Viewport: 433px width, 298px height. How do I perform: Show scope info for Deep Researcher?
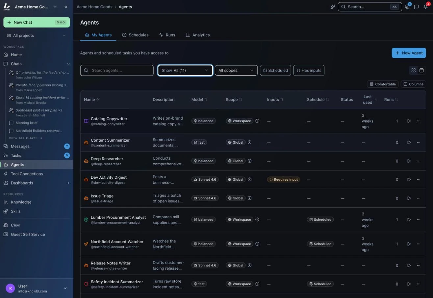pyautogui.click(x=249, y=161)
